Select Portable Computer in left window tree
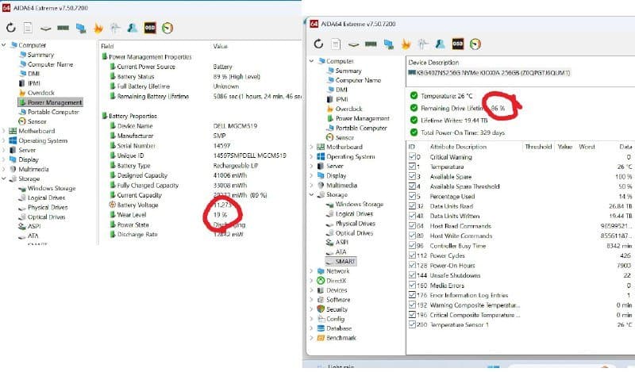Viewport: 635px width, 372px height. pyautogui.click(x=49, y=112)
